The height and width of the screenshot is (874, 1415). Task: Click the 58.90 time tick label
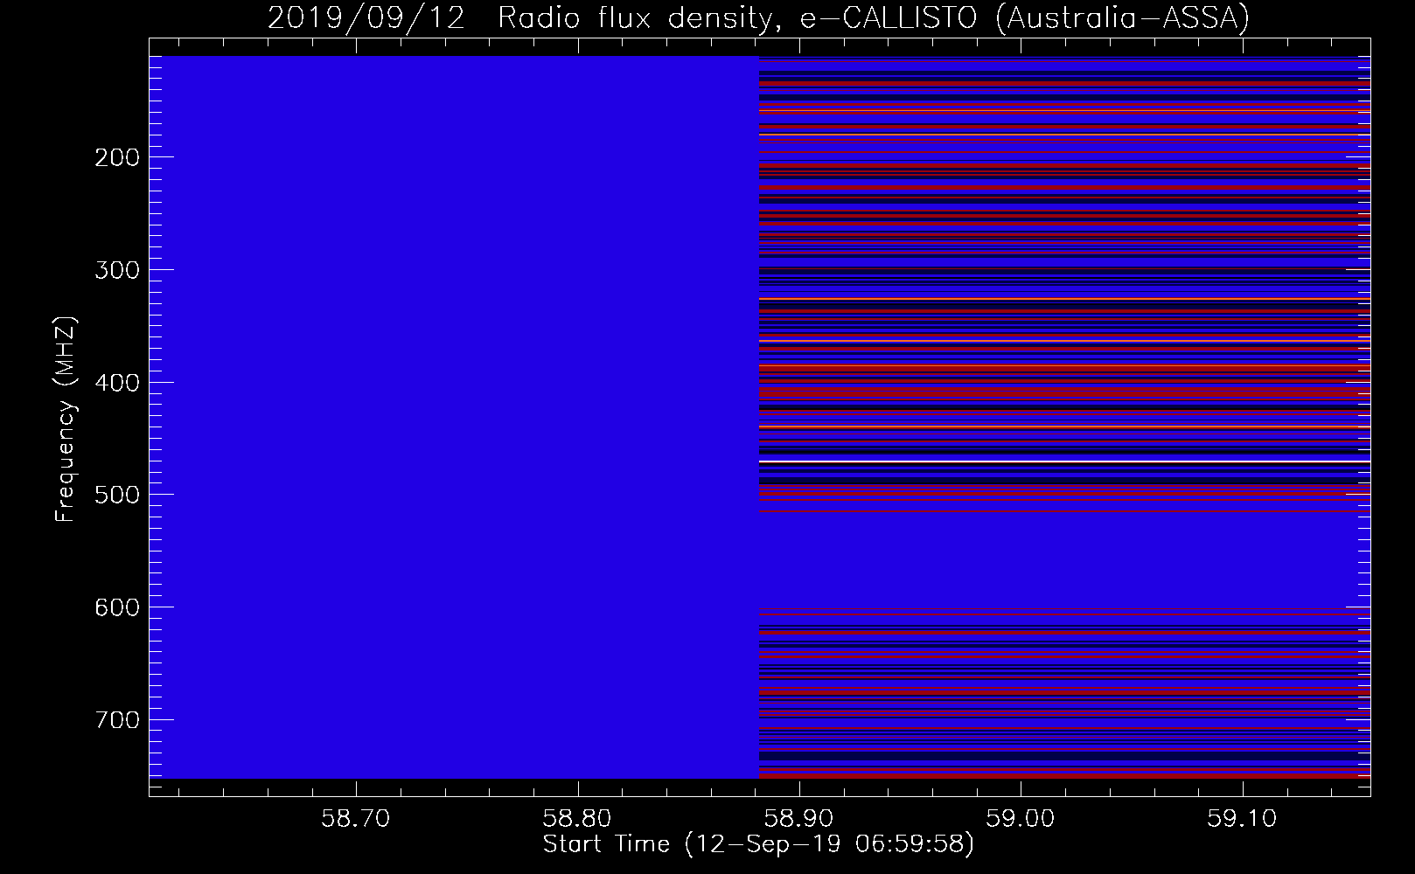[x=798, y=819]
